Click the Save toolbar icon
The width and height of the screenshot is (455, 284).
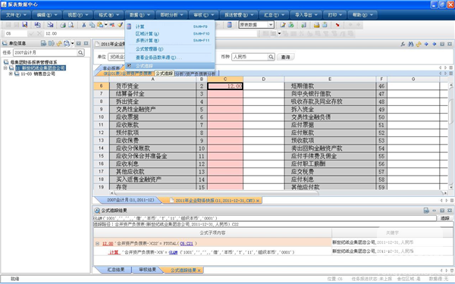point(25,25)
